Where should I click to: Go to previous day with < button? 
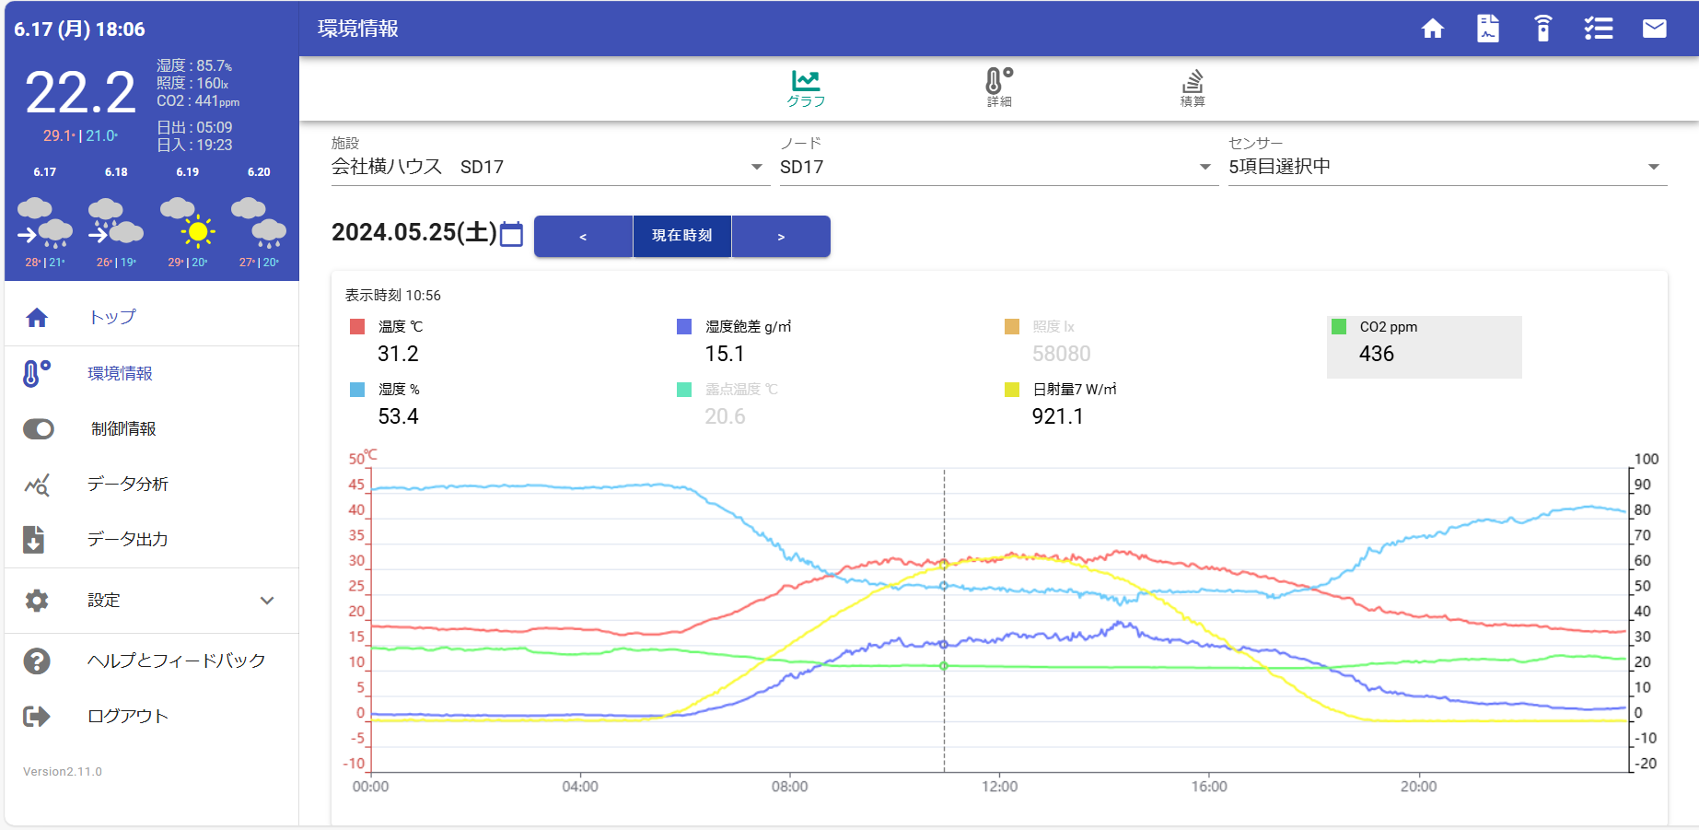coord(583,236)
